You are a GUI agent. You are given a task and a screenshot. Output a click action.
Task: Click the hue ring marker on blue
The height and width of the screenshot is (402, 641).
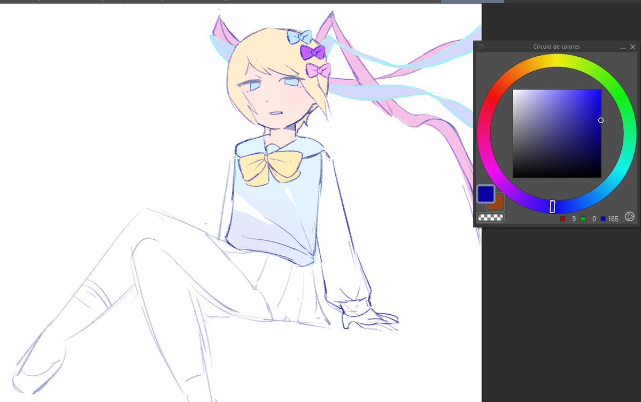pos(552,207)
